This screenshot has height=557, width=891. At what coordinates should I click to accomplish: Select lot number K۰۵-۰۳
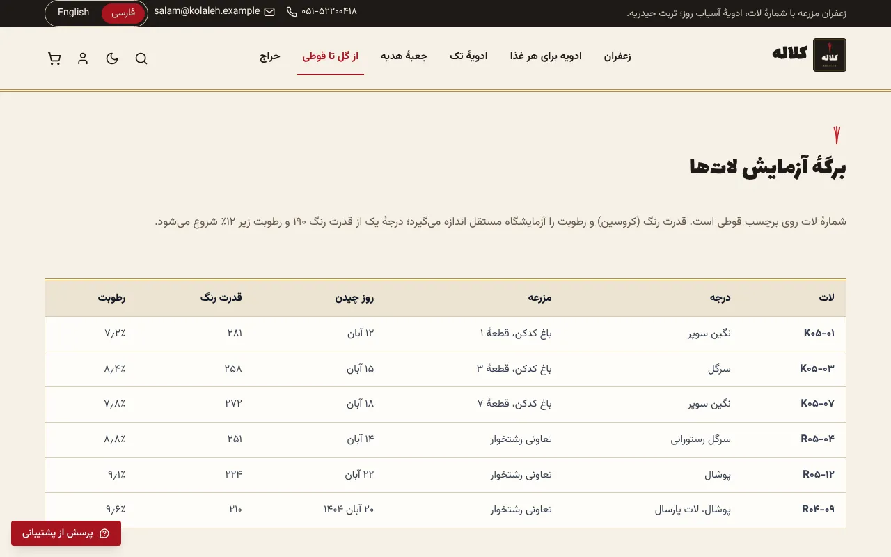pos(818,368)
